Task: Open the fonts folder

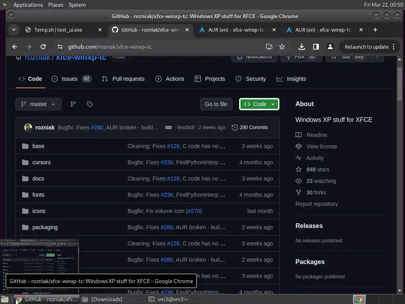Action: click(x=38, y=195)
